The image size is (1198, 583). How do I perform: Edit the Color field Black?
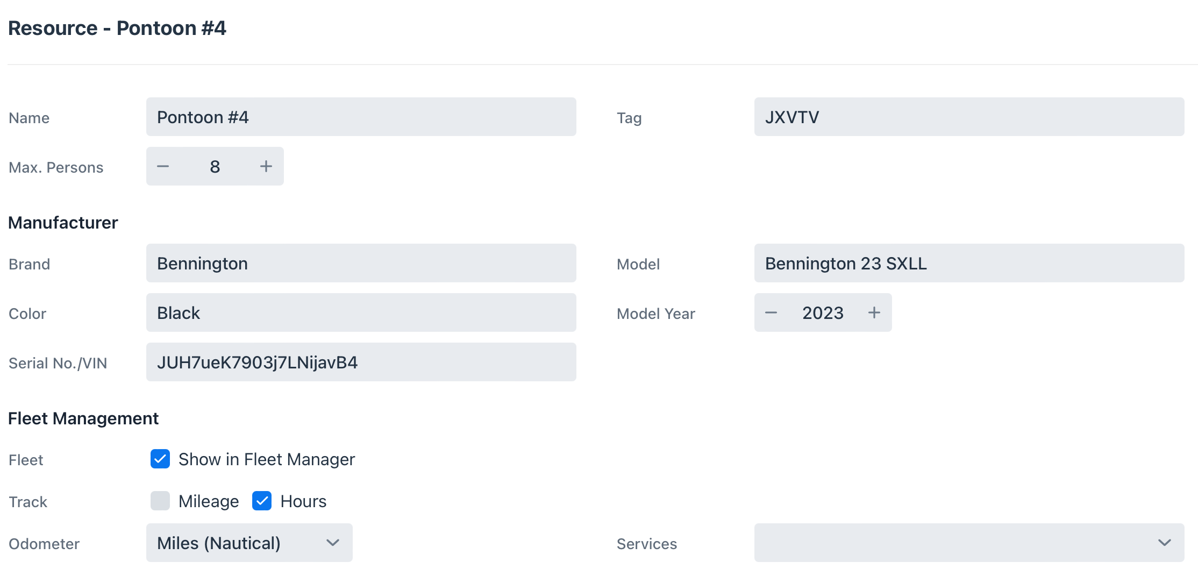click(361, 313)
